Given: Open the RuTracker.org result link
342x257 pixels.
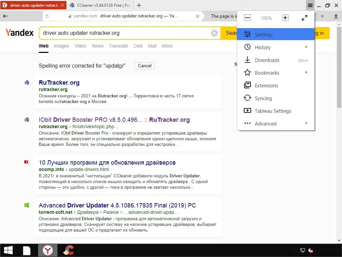Looking at the screenshot, I should click(x=59, y=83).
